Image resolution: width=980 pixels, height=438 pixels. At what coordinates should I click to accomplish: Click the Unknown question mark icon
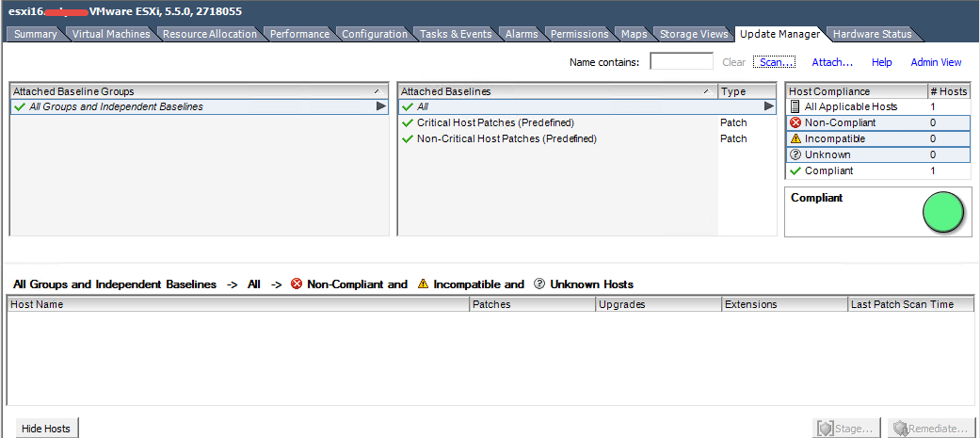point(795,154)
